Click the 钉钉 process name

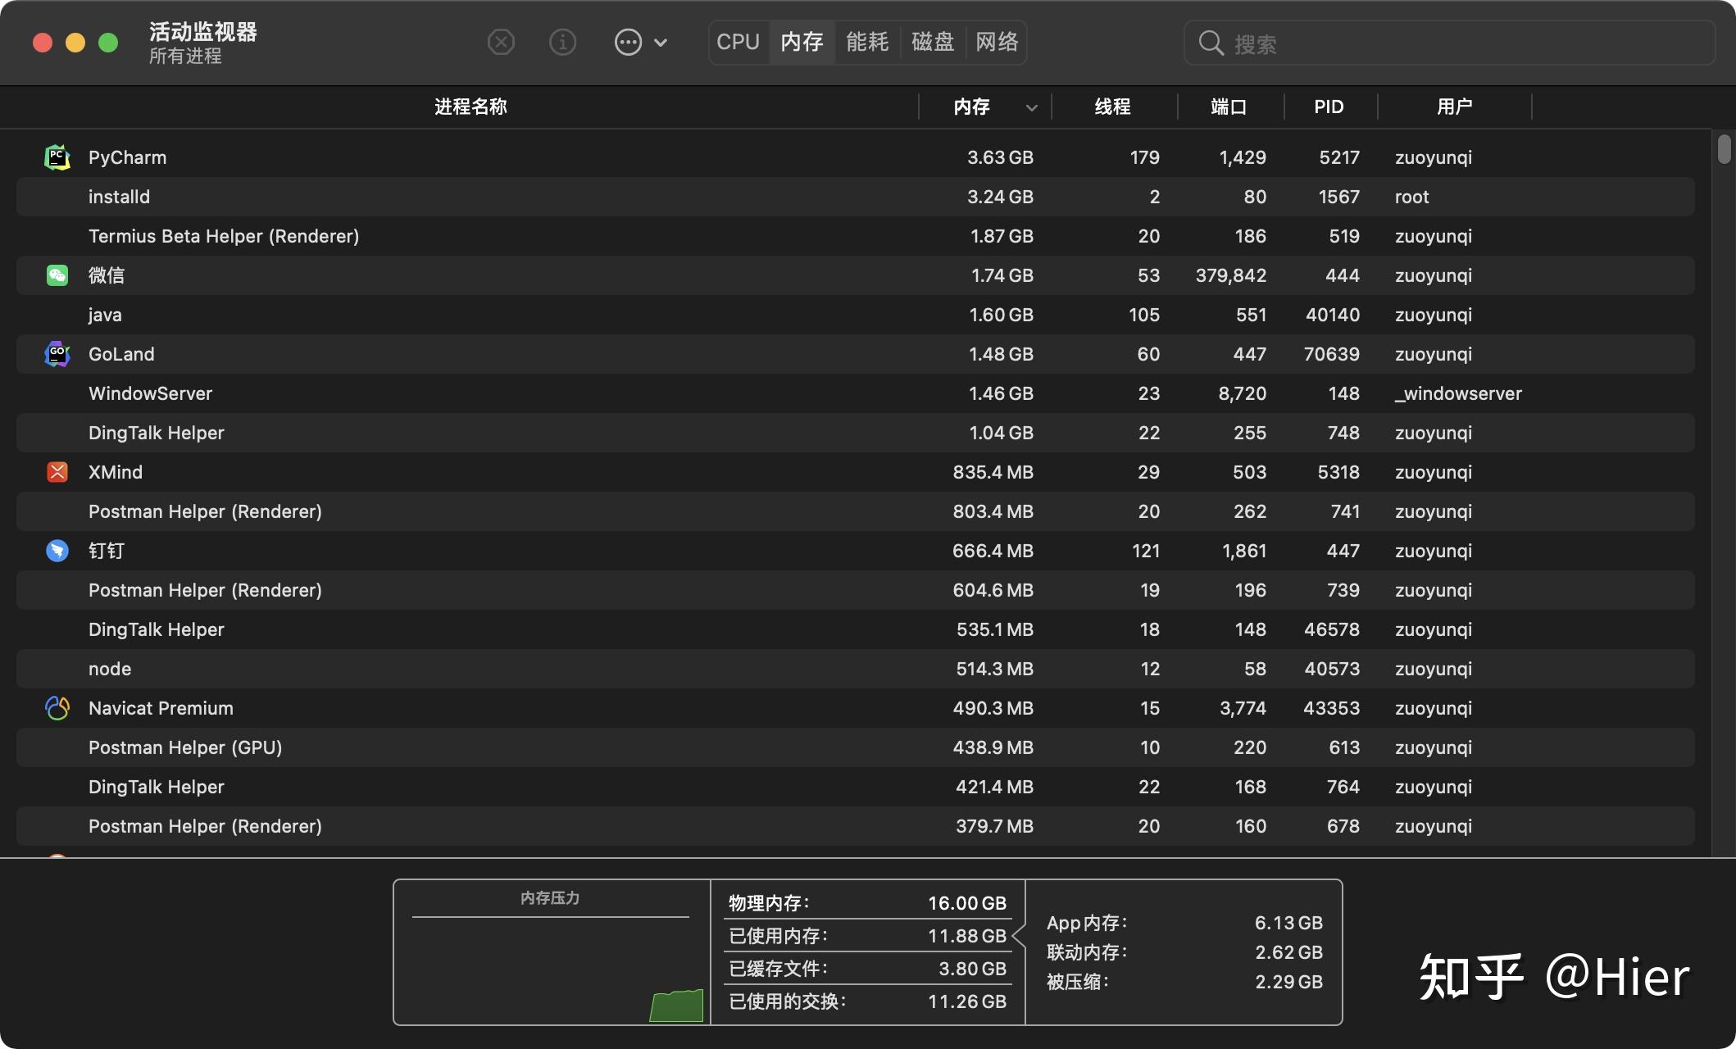[107, 551]
